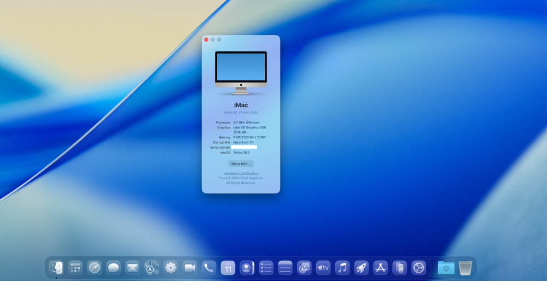
Task: Open the Notes app in the Dock
Action: coord(286,268)
